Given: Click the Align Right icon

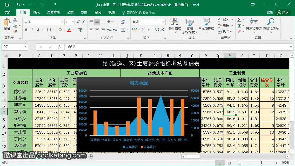Looking at the screenshot, I should pos(103,30).
